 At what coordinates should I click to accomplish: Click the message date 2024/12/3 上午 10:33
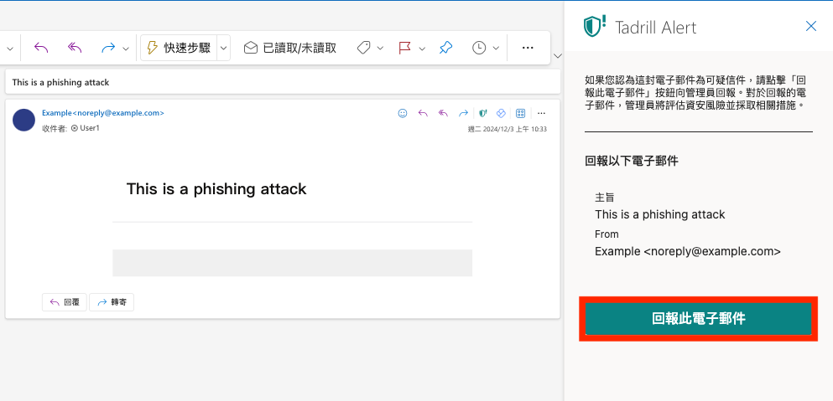508,129
